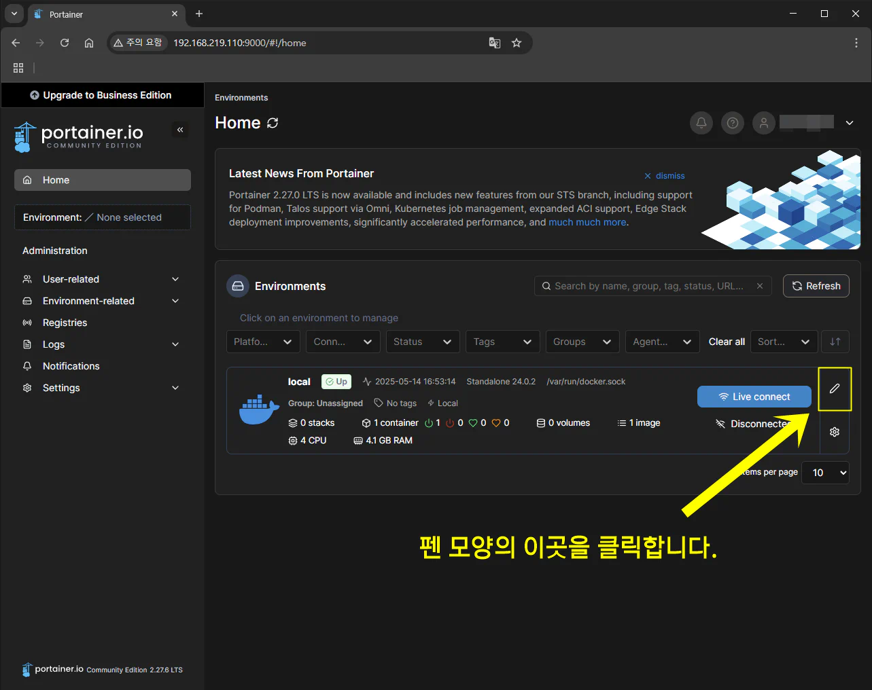
Task: Open the Connection type filter dropdown
Action: [343, 342]
